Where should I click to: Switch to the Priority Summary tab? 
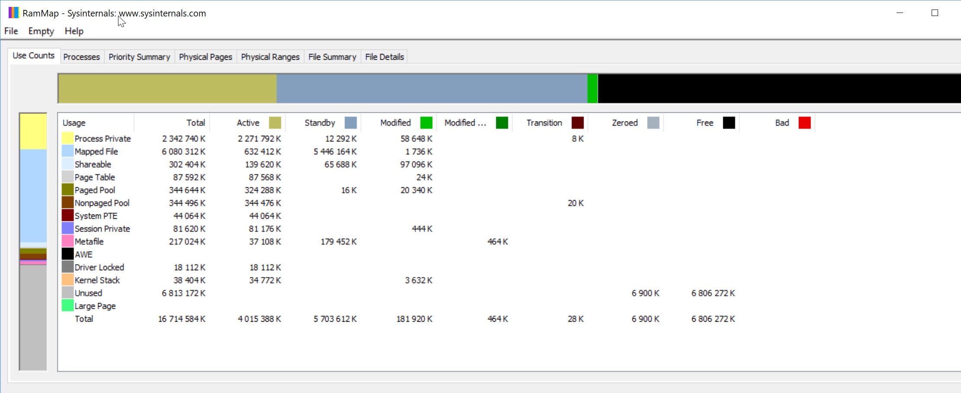click(x=139, y=57)
